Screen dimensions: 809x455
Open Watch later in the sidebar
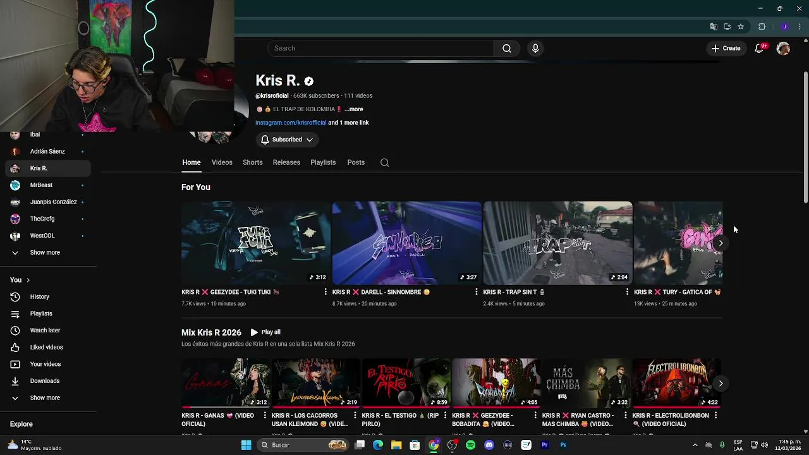coord(48,331)
